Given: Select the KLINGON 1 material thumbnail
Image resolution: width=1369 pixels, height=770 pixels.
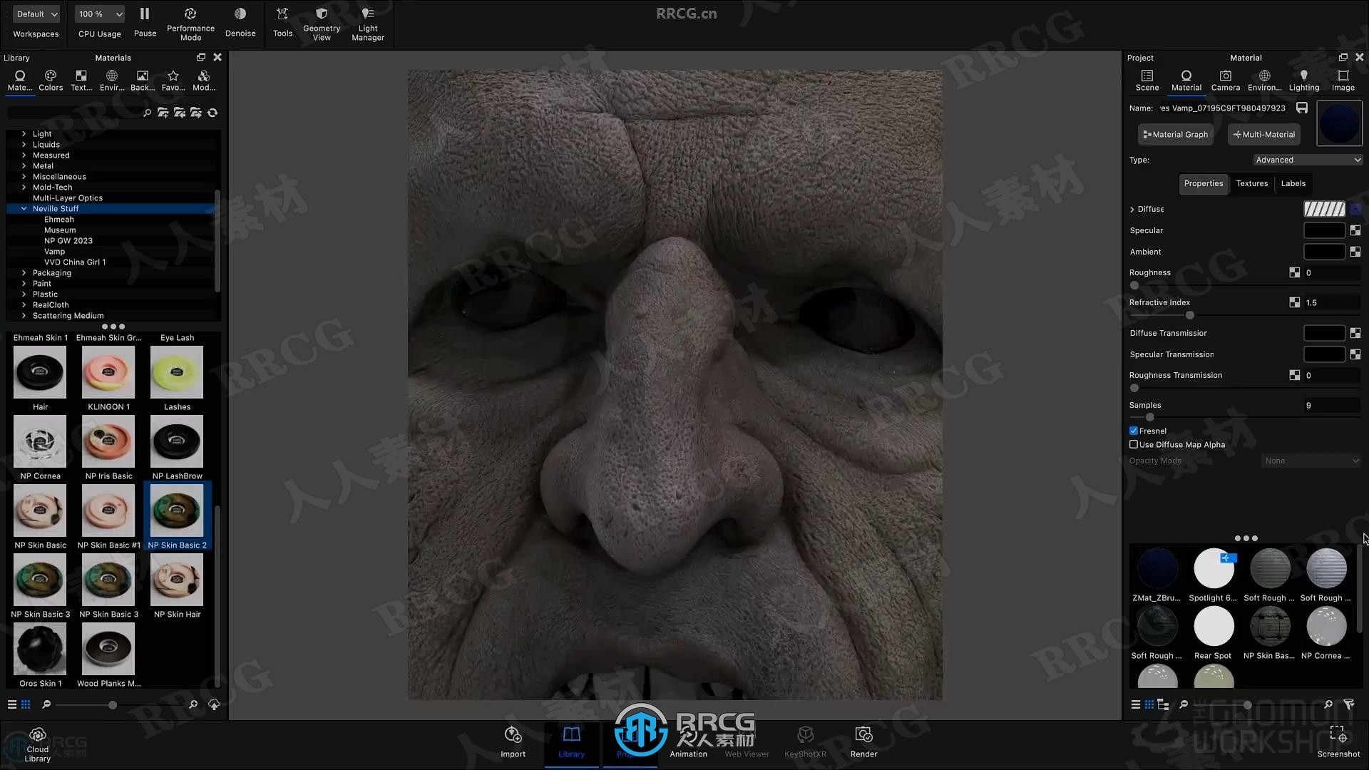Looking at the screenshot, I should pyautogui.click(x=108, y=372).
